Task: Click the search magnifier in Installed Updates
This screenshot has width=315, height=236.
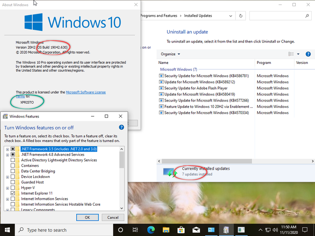Action: pos(307,16)
